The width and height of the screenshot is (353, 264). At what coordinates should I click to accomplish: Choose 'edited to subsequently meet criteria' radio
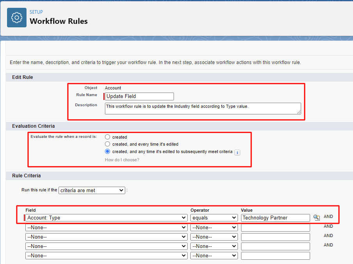108,151
